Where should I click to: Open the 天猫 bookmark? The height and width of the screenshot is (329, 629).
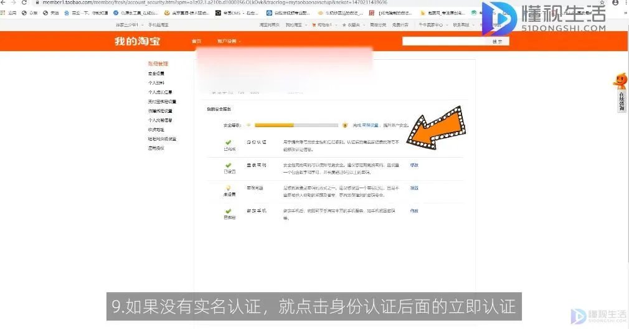click(51, 13)
